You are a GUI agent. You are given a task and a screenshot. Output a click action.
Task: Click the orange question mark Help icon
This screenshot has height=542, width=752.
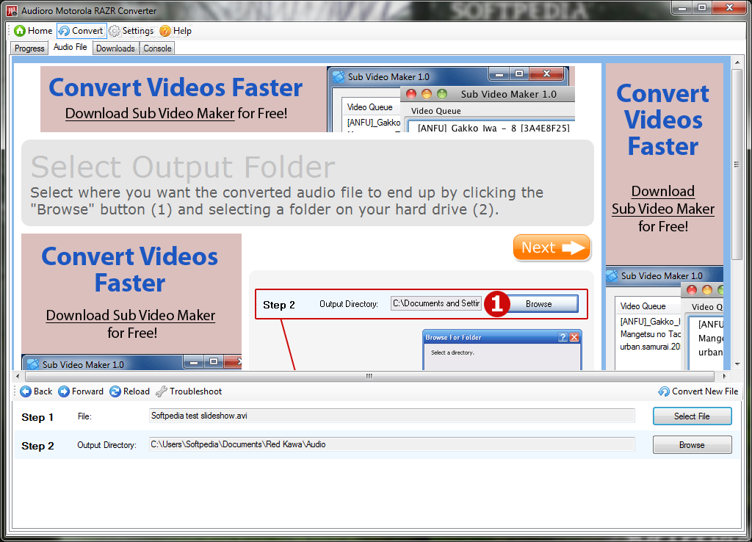(x=165, y=31)
